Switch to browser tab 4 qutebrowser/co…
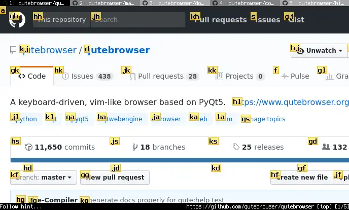This screenshot has width=349, height=210. (x=245, y=3)
